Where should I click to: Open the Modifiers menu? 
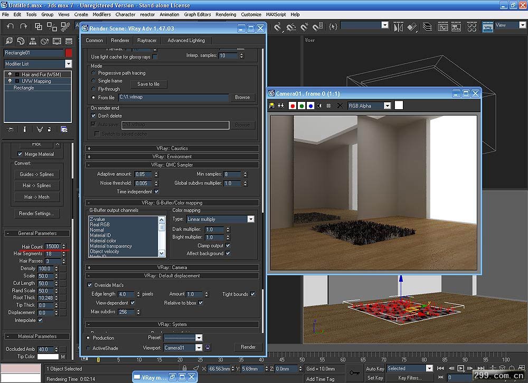click(x=101, y=14)
